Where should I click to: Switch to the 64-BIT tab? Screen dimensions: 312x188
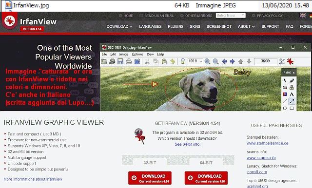tap(206, 163)
